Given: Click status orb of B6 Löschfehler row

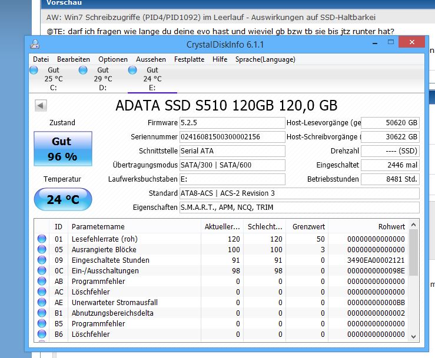Looking at the screenshot, I should (42, 334).
